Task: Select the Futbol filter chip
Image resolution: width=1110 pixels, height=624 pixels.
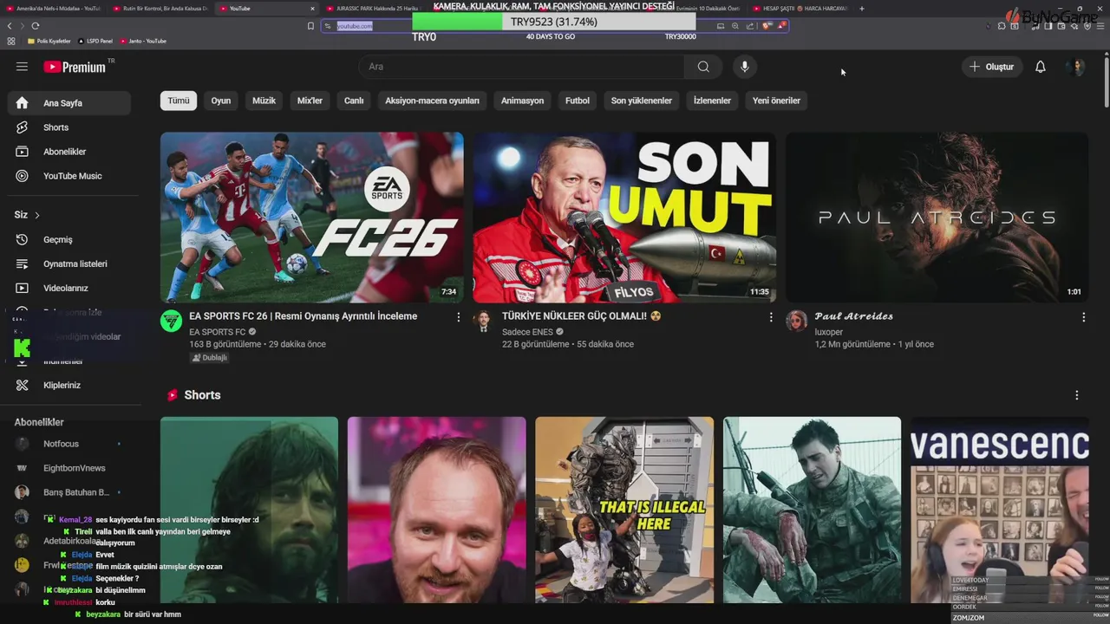Action: (x=578, y=101)
